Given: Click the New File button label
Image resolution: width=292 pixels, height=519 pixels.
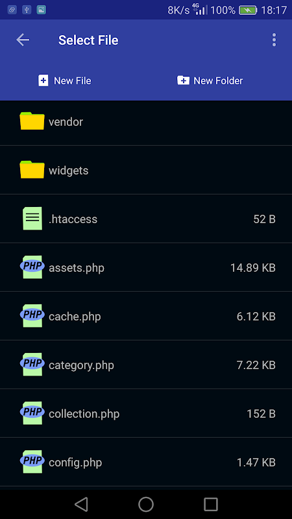Looking at the screenshot, I should click(73, 80).
